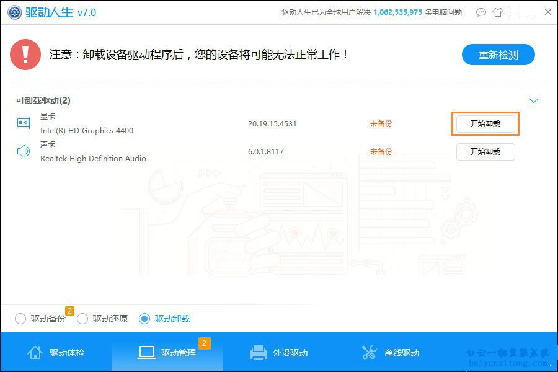
Task: Click the 驱动人生 logo icon
Action: tap(14, 12)
